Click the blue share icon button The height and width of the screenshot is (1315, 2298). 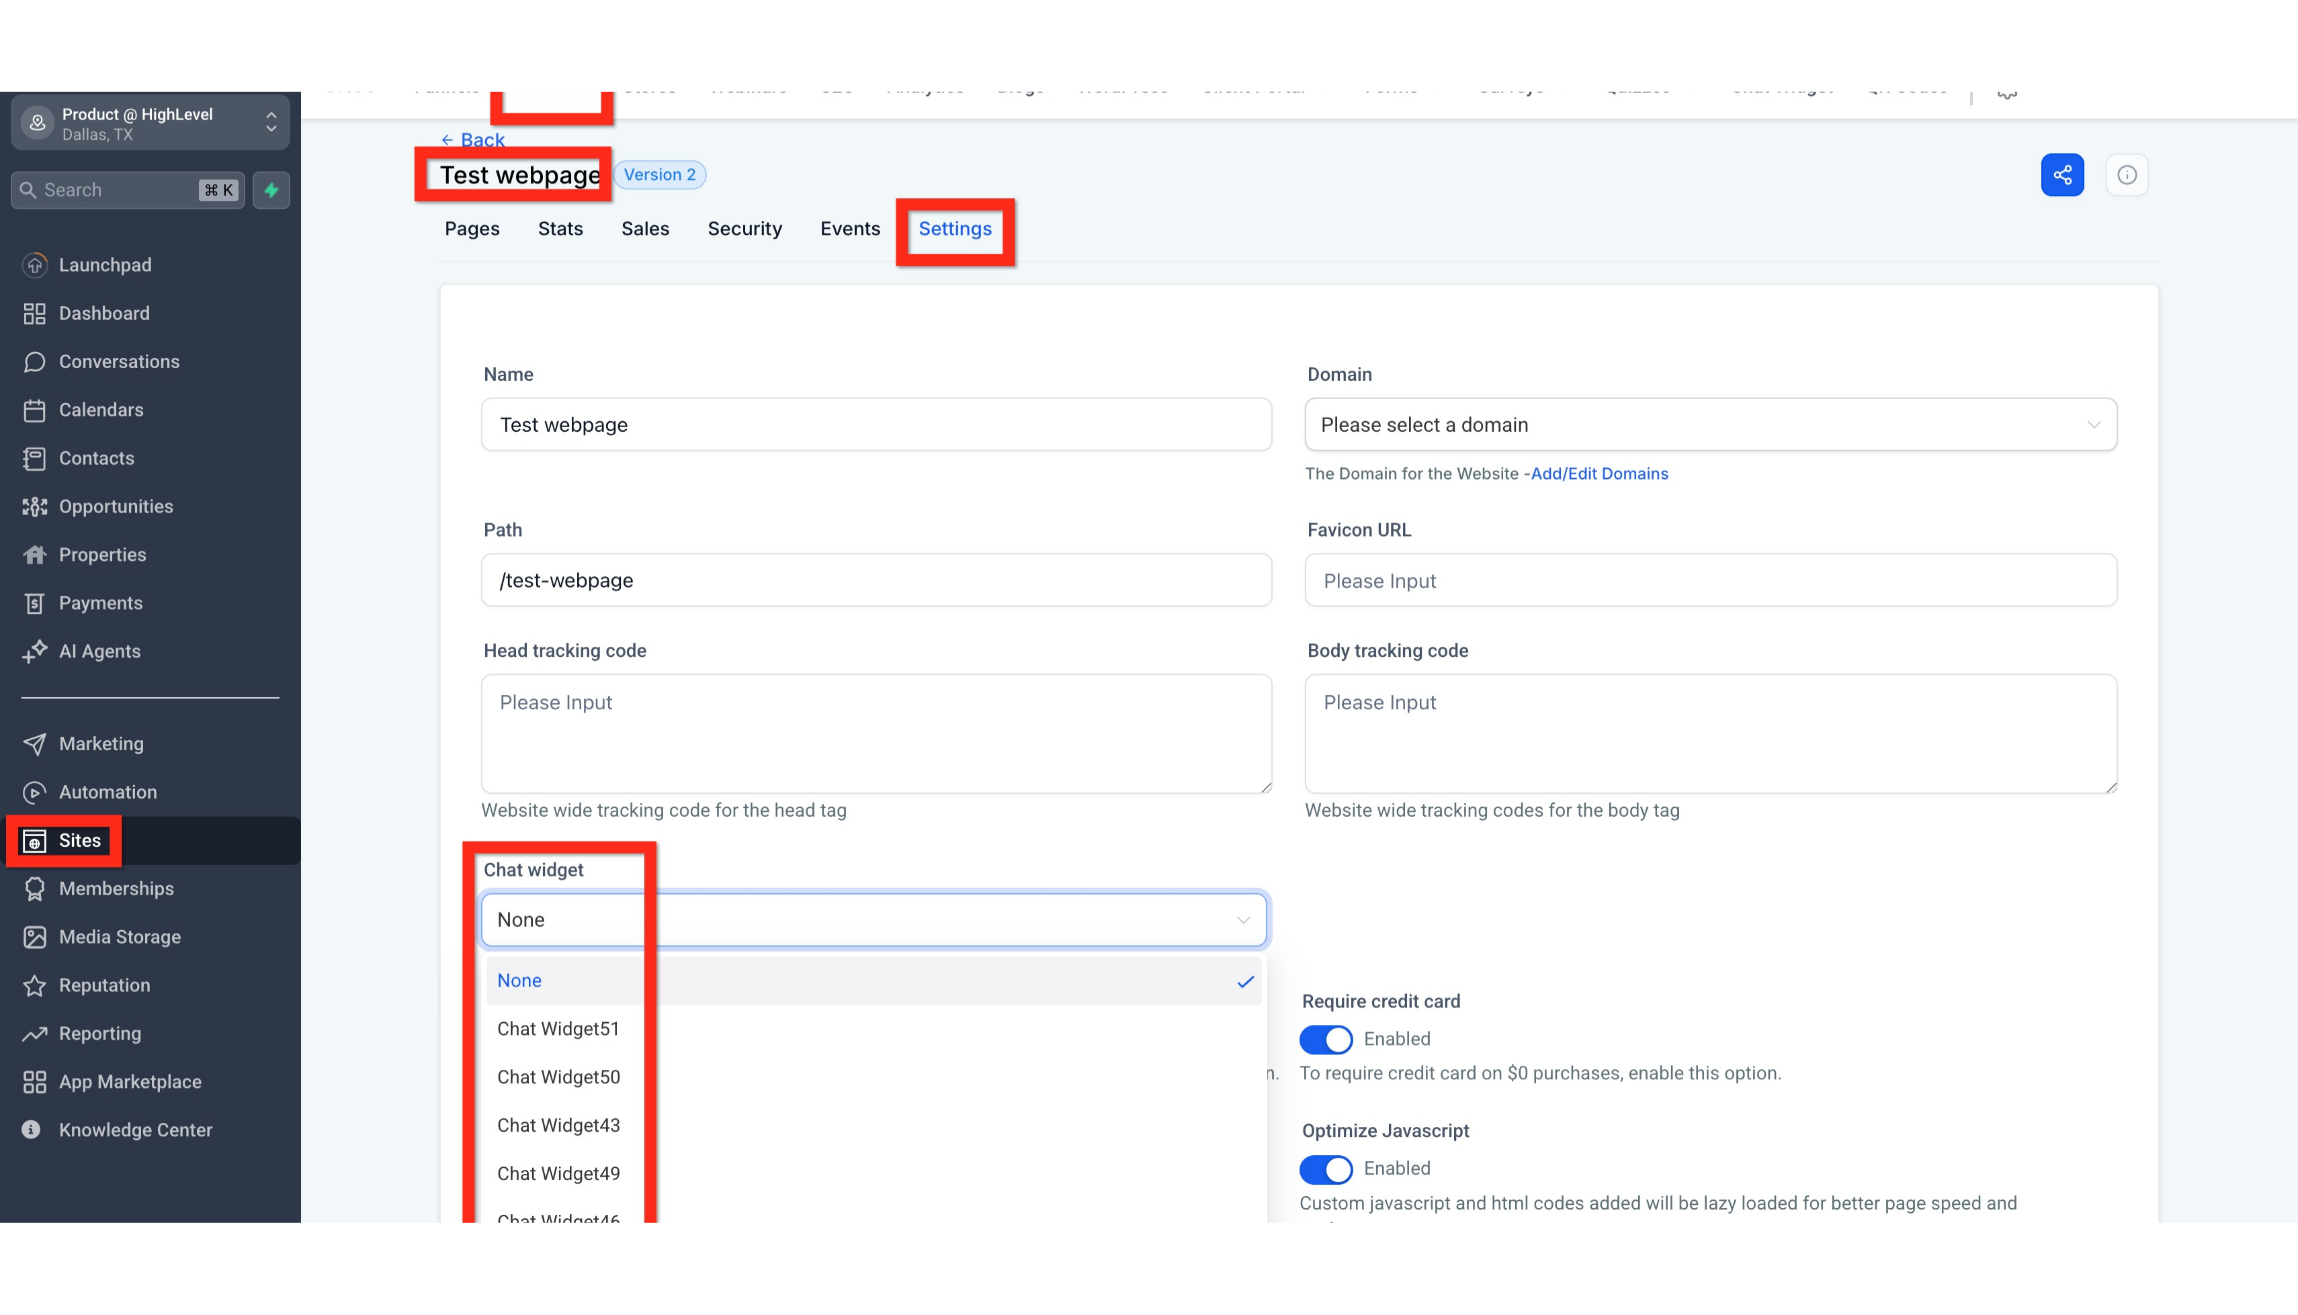pos(2061,175)
